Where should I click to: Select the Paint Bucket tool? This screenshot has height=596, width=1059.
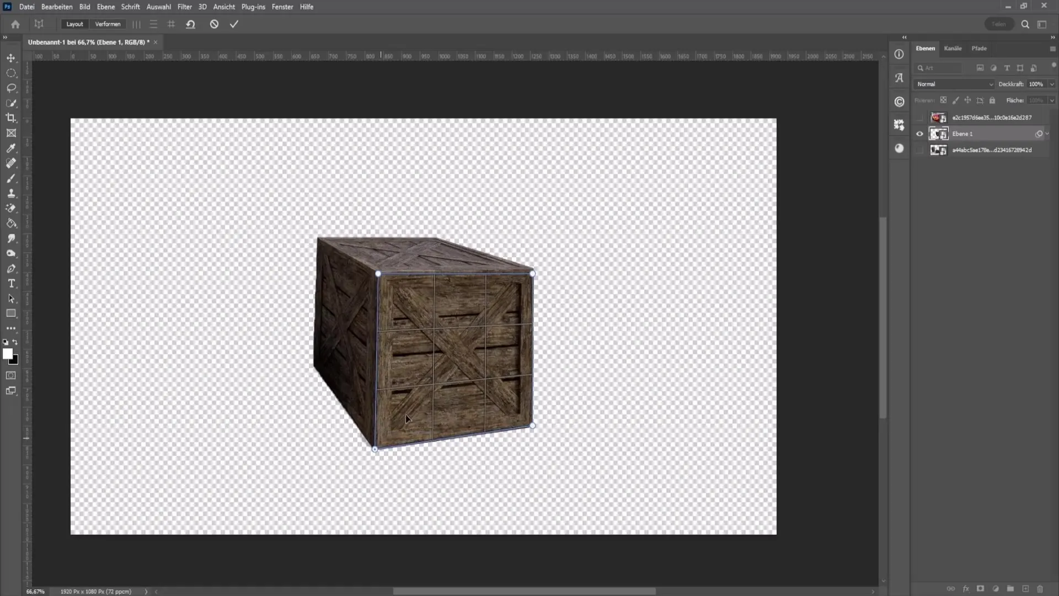pyautogui.click(x=11, y=223)
